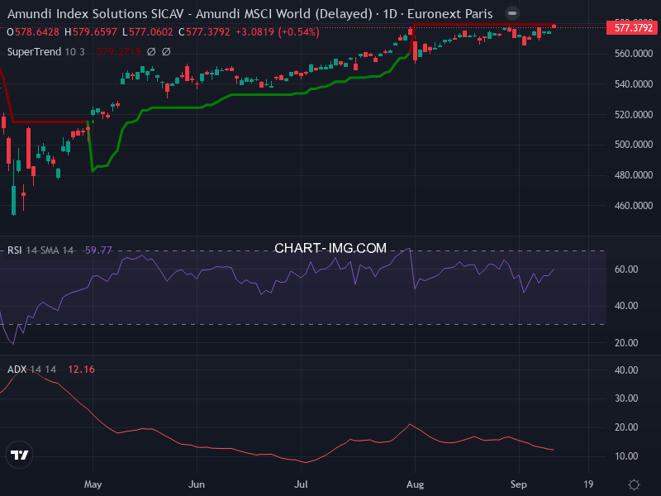Click RSI value 59.77
Image resolution: width=661 pixels, height=496 pixels.
point(98,250)
